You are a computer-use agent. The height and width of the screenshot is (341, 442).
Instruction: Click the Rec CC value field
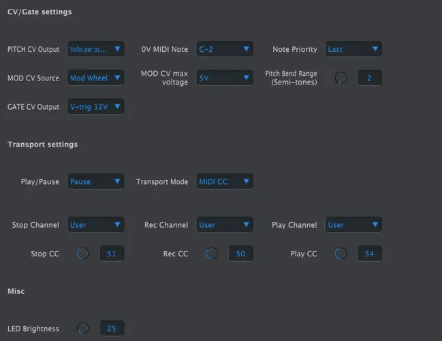[x=240, y=254]
